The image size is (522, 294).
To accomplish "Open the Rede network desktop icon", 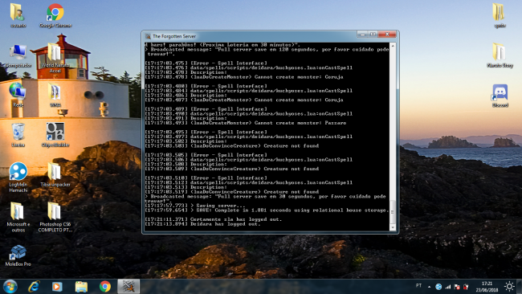I will pyautogui.click(x=18, y=95).
